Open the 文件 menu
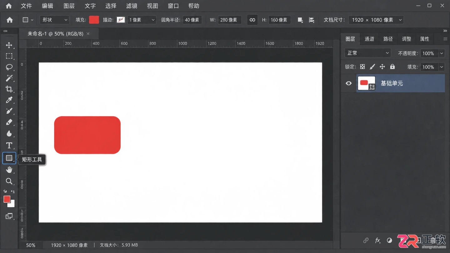 [x=26, y=6]
